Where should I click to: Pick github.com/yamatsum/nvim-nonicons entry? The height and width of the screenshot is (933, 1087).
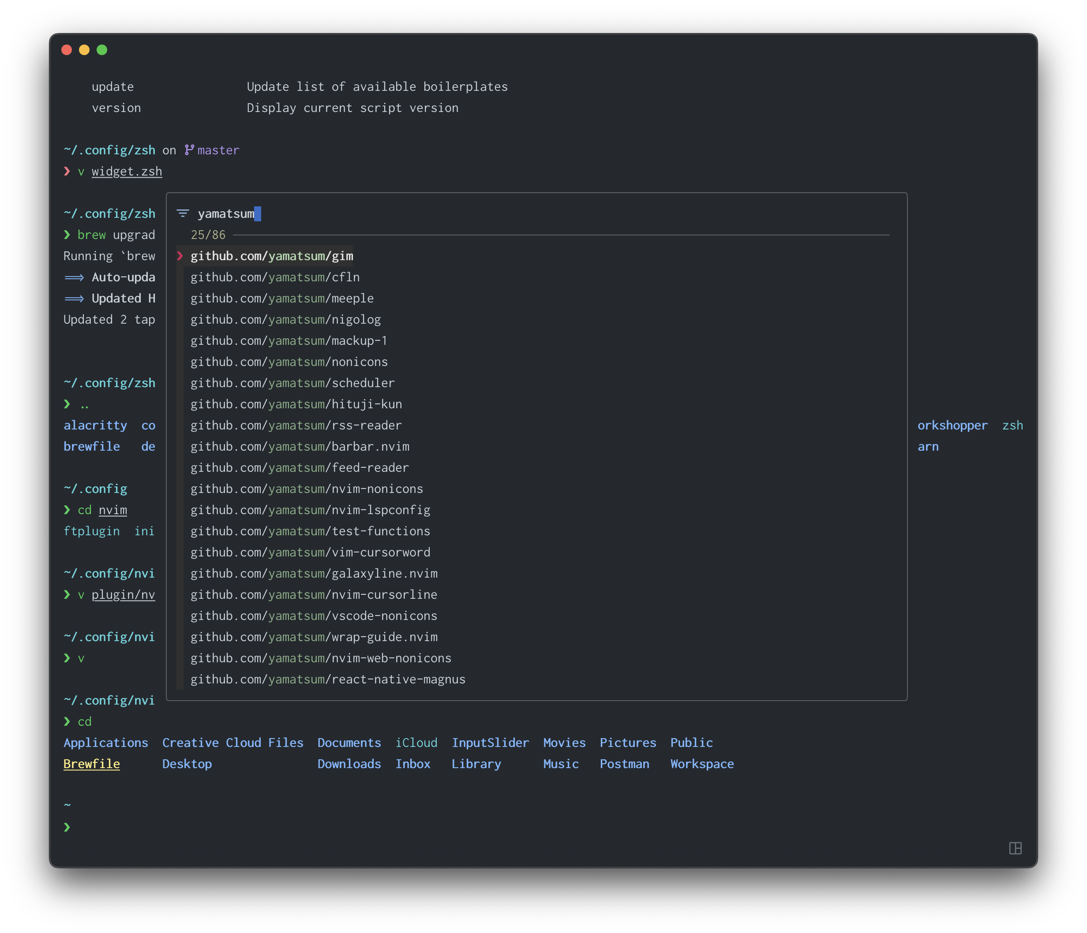point(307,489)
